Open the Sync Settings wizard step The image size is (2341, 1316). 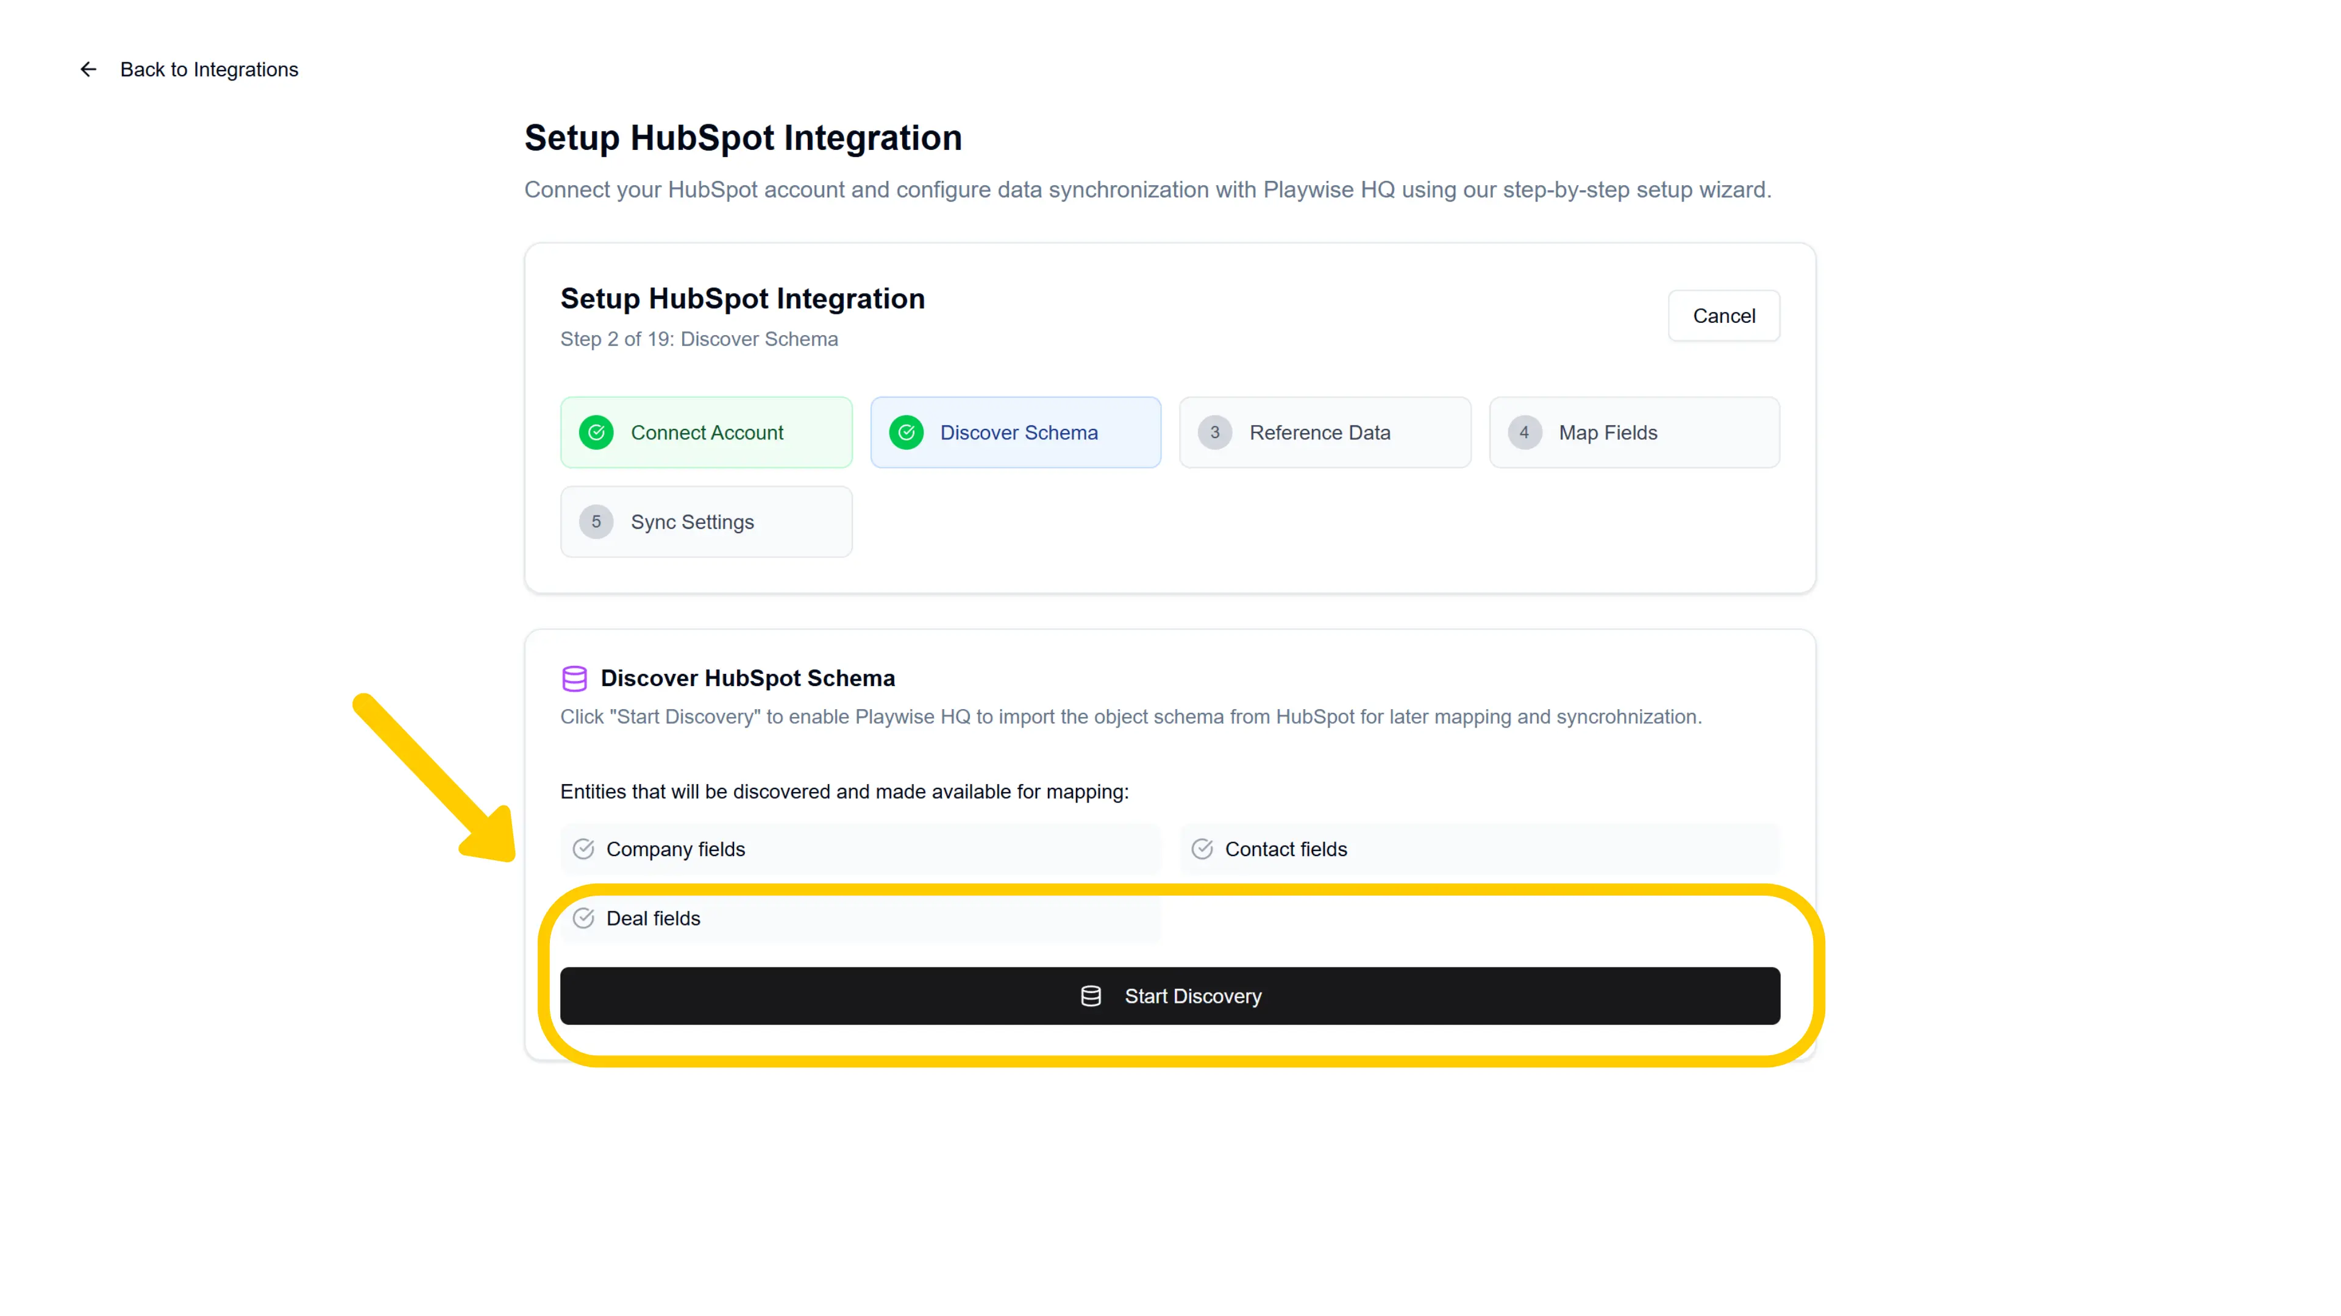click(x=706, y=522)
